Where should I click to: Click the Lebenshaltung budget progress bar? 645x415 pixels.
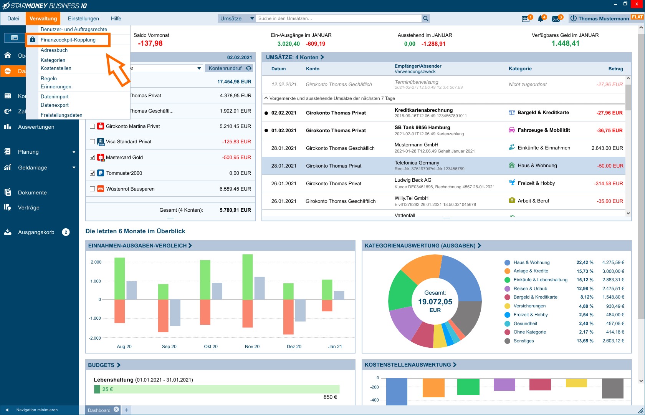217,389
